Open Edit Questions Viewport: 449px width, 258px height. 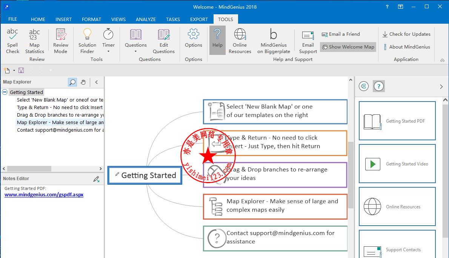tap(163, 41)
